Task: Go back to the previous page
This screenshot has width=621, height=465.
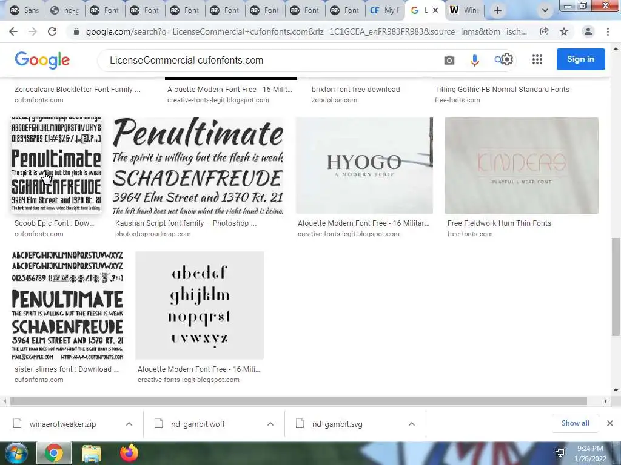Action: pyautogui.click(x=13, y=31)
